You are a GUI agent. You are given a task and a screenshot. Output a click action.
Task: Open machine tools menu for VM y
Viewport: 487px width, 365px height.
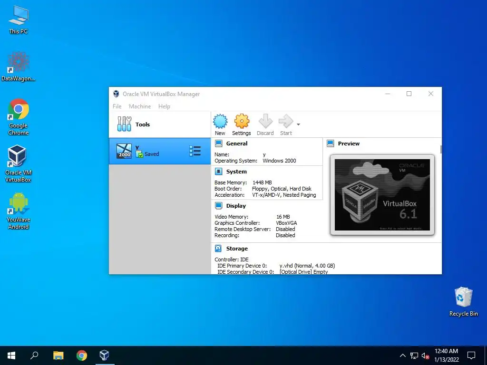click(195, 151)
